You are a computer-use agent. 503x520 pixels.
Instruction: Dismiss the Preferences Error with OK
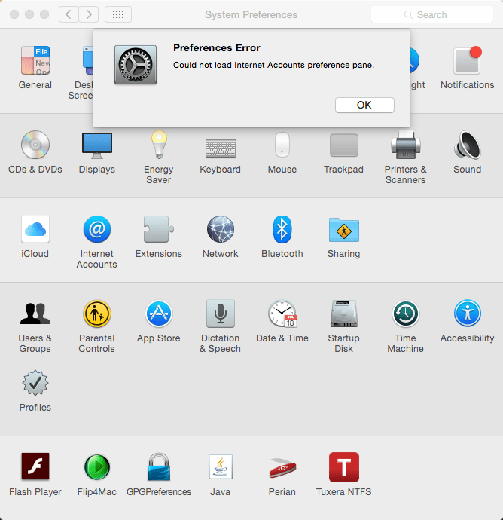point(364,105)
